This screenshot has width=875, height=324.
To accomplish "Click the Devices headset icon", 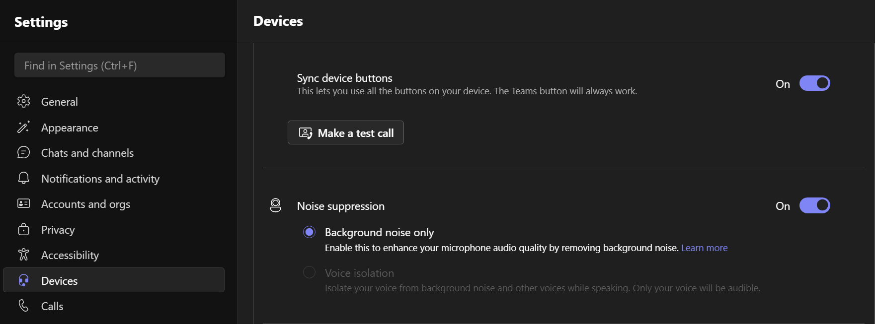I will (x=23, y=280).
